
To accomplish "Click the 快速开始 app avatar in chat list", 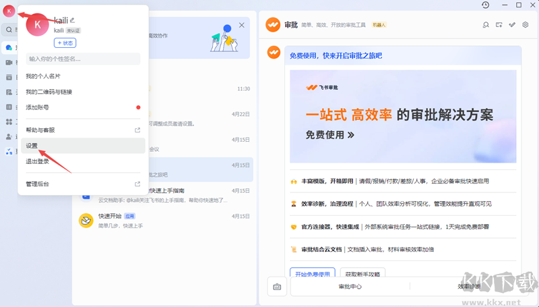I will 86,221.
